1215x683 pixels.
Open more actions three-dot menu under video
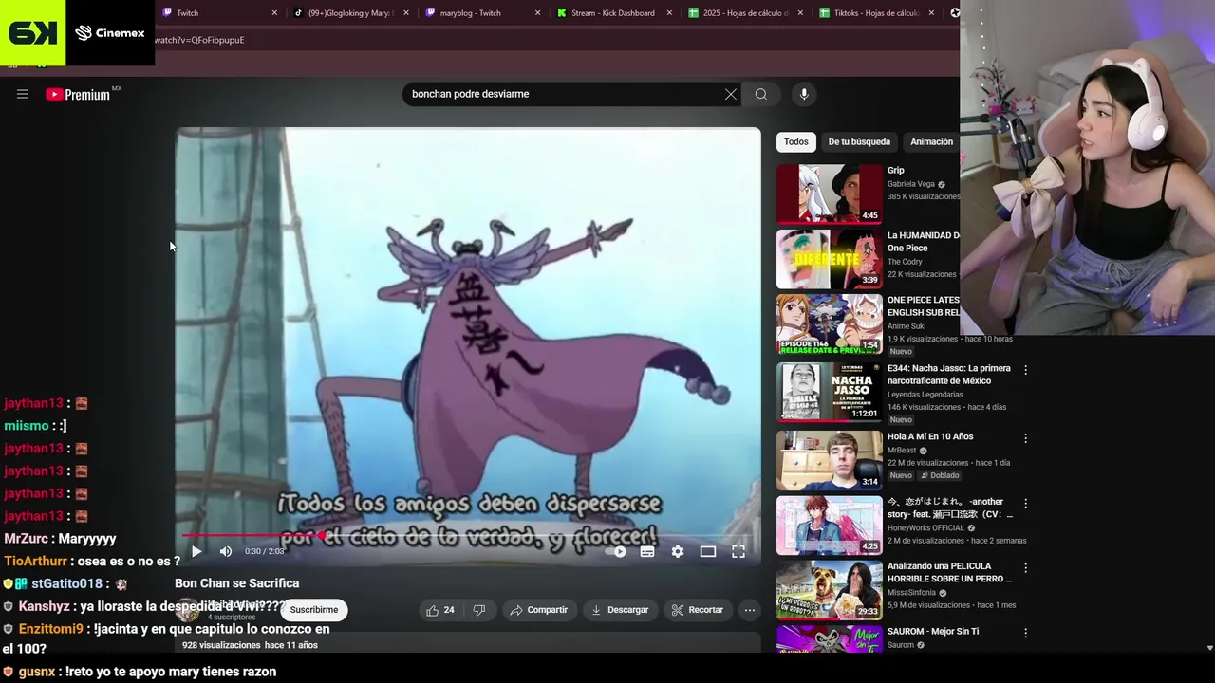pyautogui.click(x=750, y=610)
